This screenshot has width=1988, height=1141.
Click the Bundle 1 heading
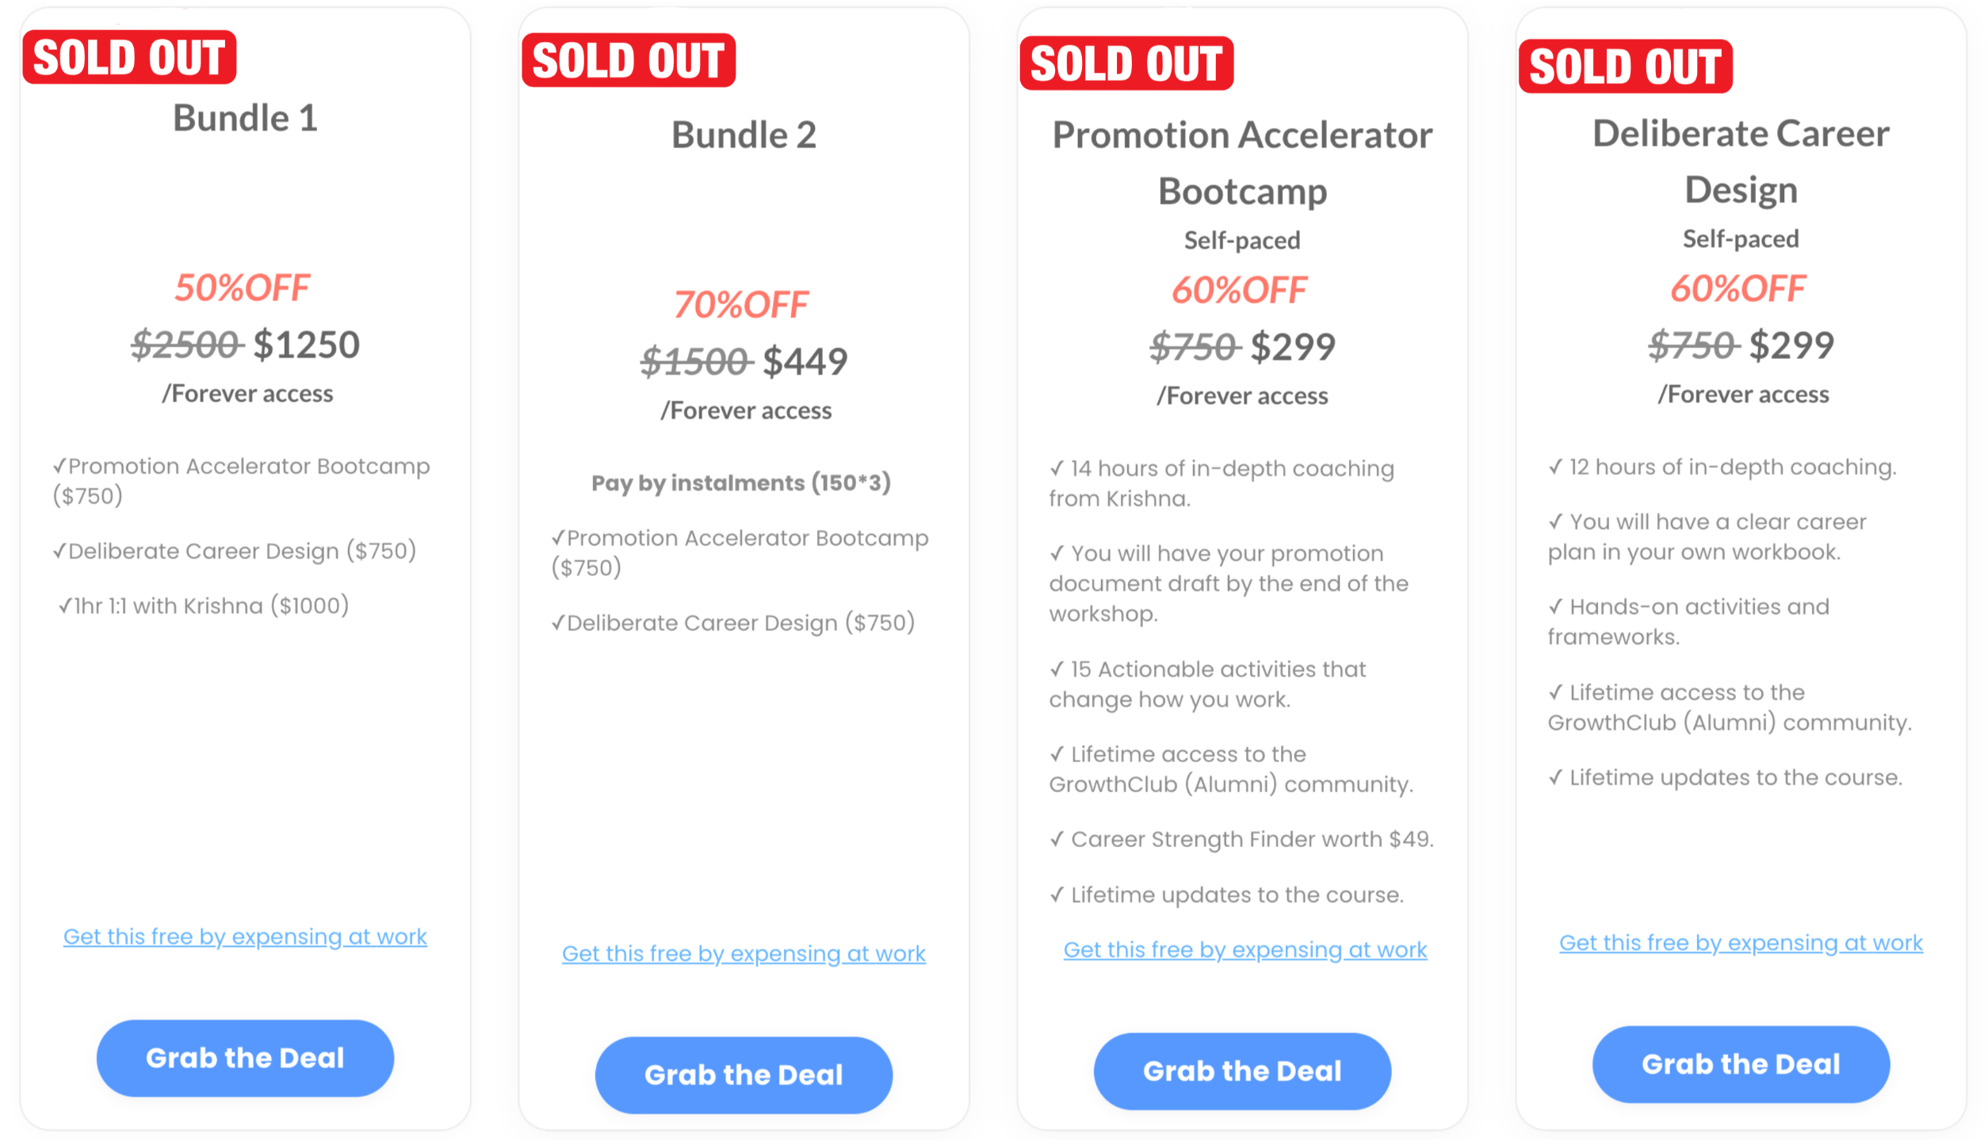pyautogui.click(x=245, y=119)
